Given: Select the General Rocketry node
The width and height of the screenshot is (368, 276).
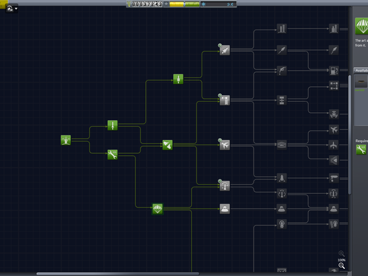Looking at the screenshot, I should tap(178, 79).
